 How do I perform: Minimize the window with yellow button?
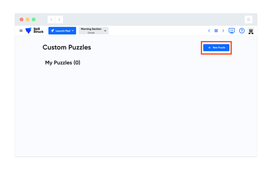pyautogui.click(x=28, y=19)
